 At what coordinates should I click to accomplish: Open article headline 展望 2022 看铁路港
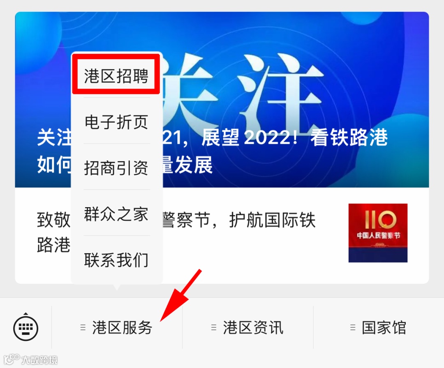point(294,137)
